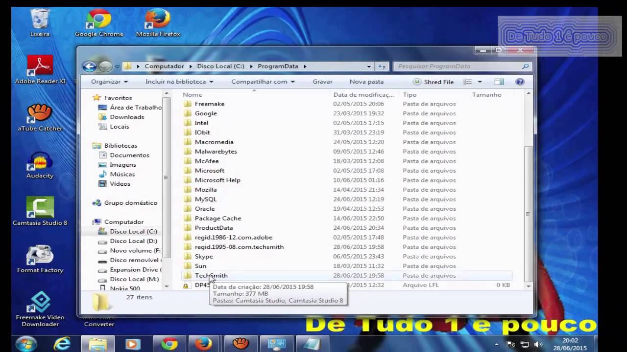The image size is (627, 352).
Task: Open Chrome from the taskbar
Action: (169, 344)
